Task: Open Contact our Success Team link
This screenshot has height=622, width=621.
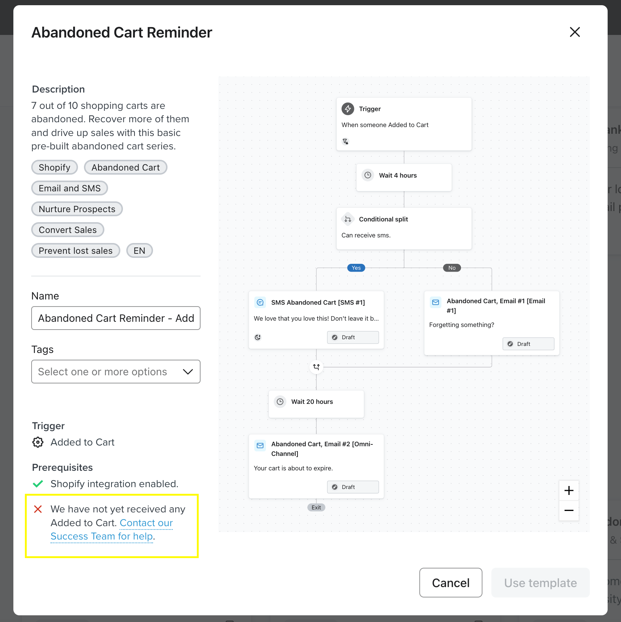Action: pyautogui.click(x=112, y=529)
